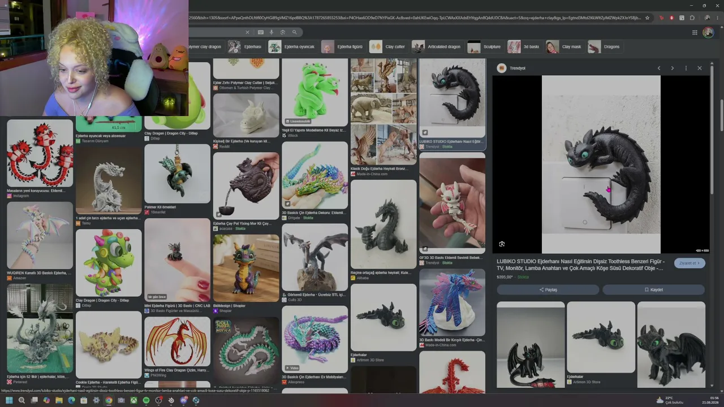Switch to Google Chrome on the taskbar

(109, 400)
